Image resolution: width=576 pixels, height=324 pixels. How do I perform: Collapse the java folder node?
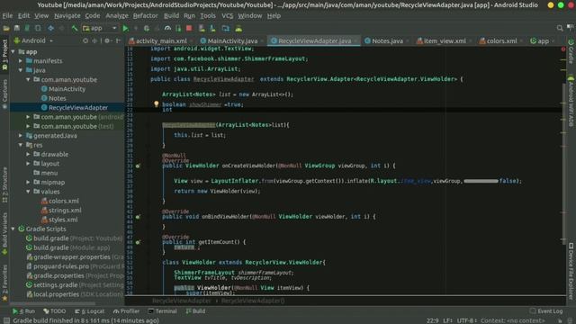[21, 70]
